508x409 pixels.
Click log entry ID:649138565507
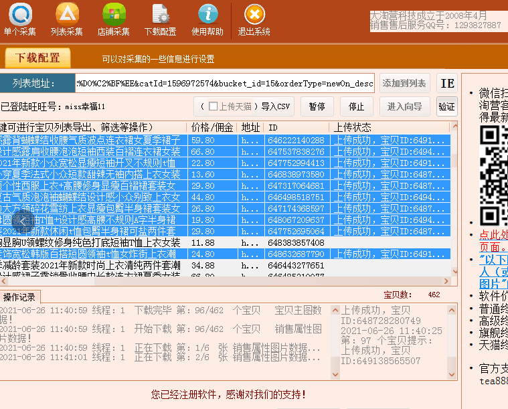pyautogui.click(x=381, y=361)
